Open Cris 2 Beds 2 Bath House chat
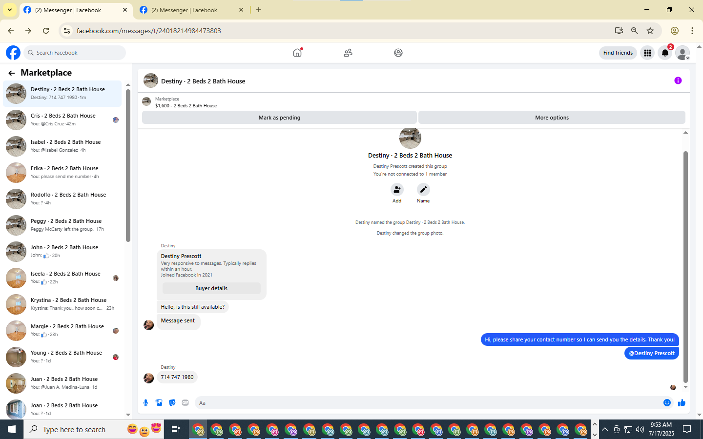 point(62,120)
